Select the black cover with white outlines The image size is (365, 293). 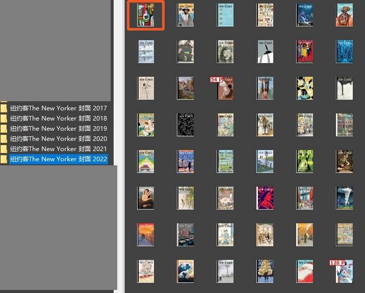(185, 125)
